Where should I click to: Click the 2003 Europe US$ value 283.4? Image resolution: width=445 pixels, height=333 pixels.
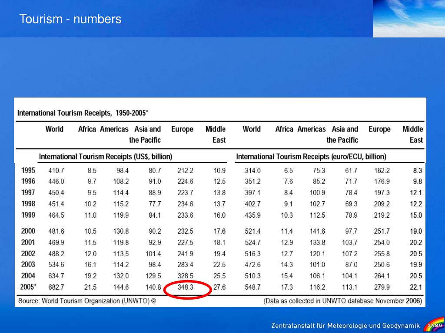tap(185, 265)
